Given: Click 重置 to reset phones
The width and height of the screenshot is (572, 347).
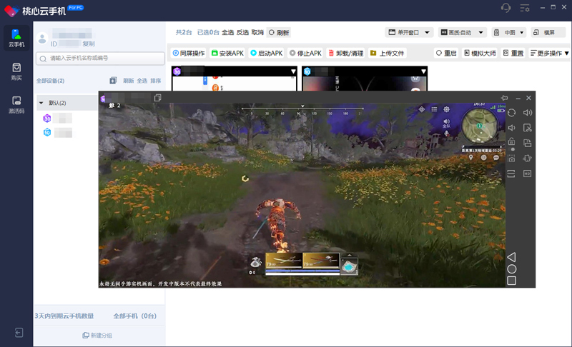Looking at the screenshot, I should [x=513, y=53].
